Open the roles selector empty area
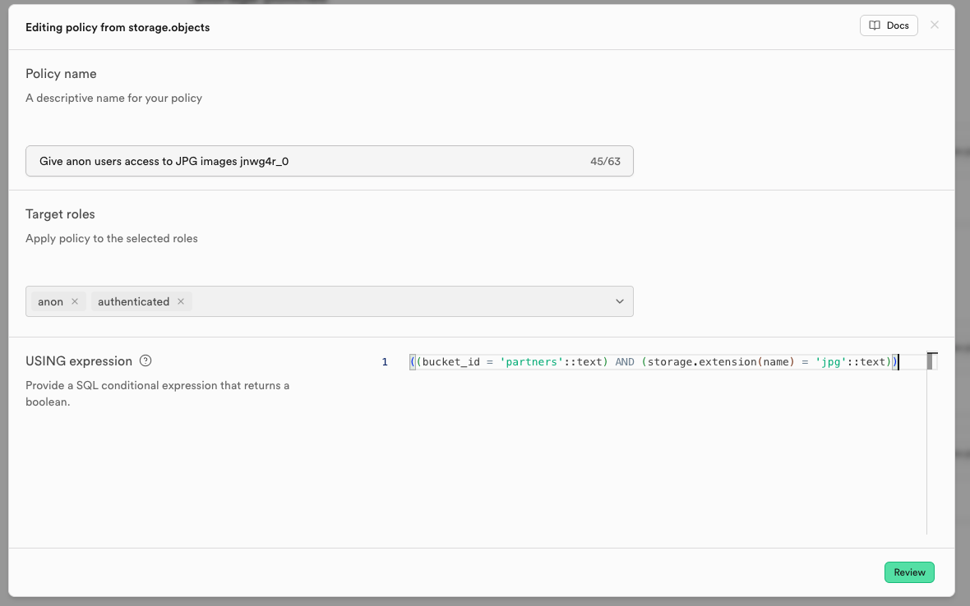This screenshot has height=606, width=970. point(403,301)
